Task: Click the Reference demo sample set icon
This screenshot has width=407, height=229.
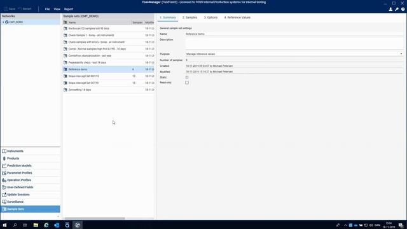Action: tap(66, 69)
